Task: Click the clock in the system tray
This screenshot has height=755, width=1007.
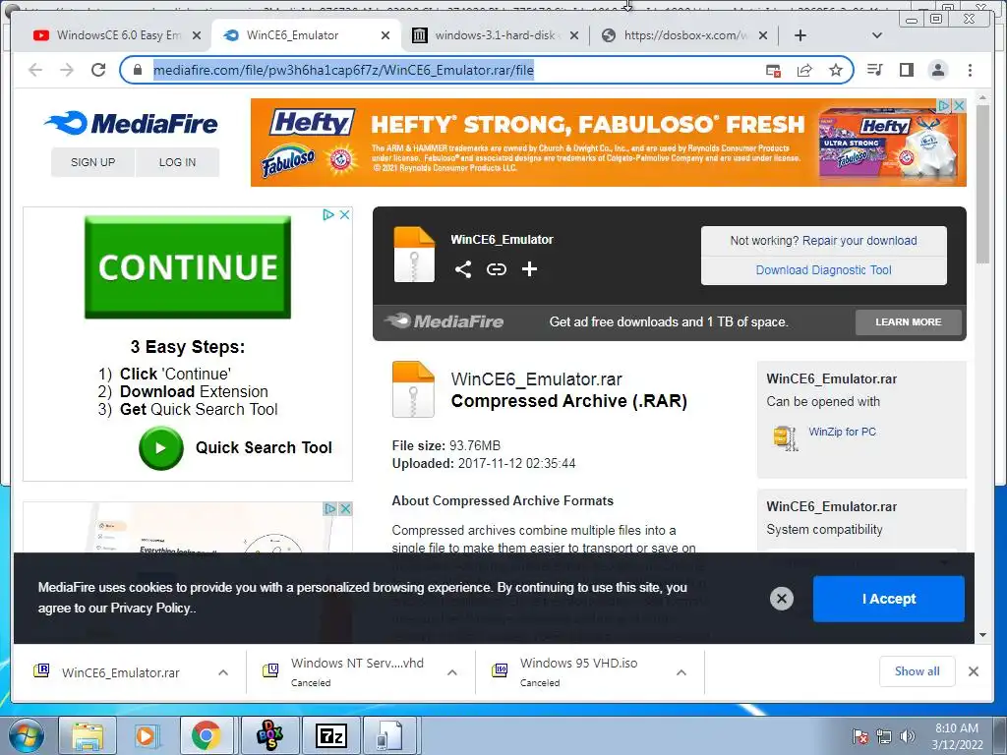Action: (957, 736)
